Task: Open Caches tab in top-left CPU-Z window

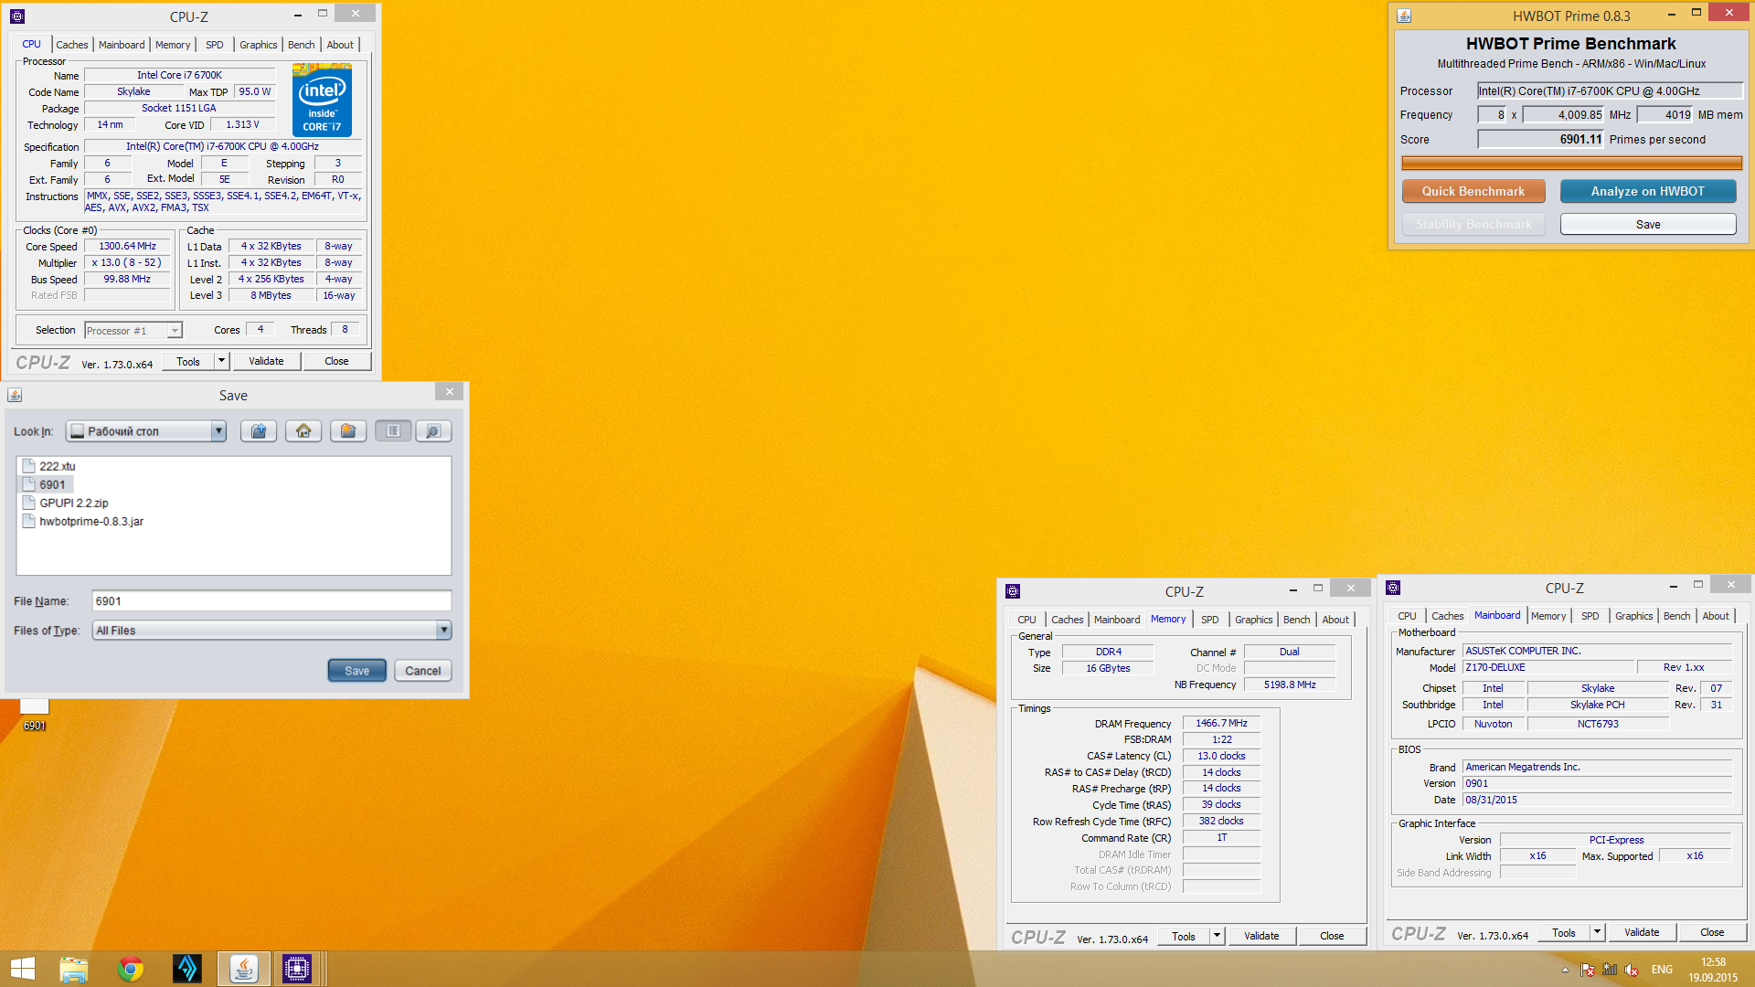Action: [x=72, y=45]
